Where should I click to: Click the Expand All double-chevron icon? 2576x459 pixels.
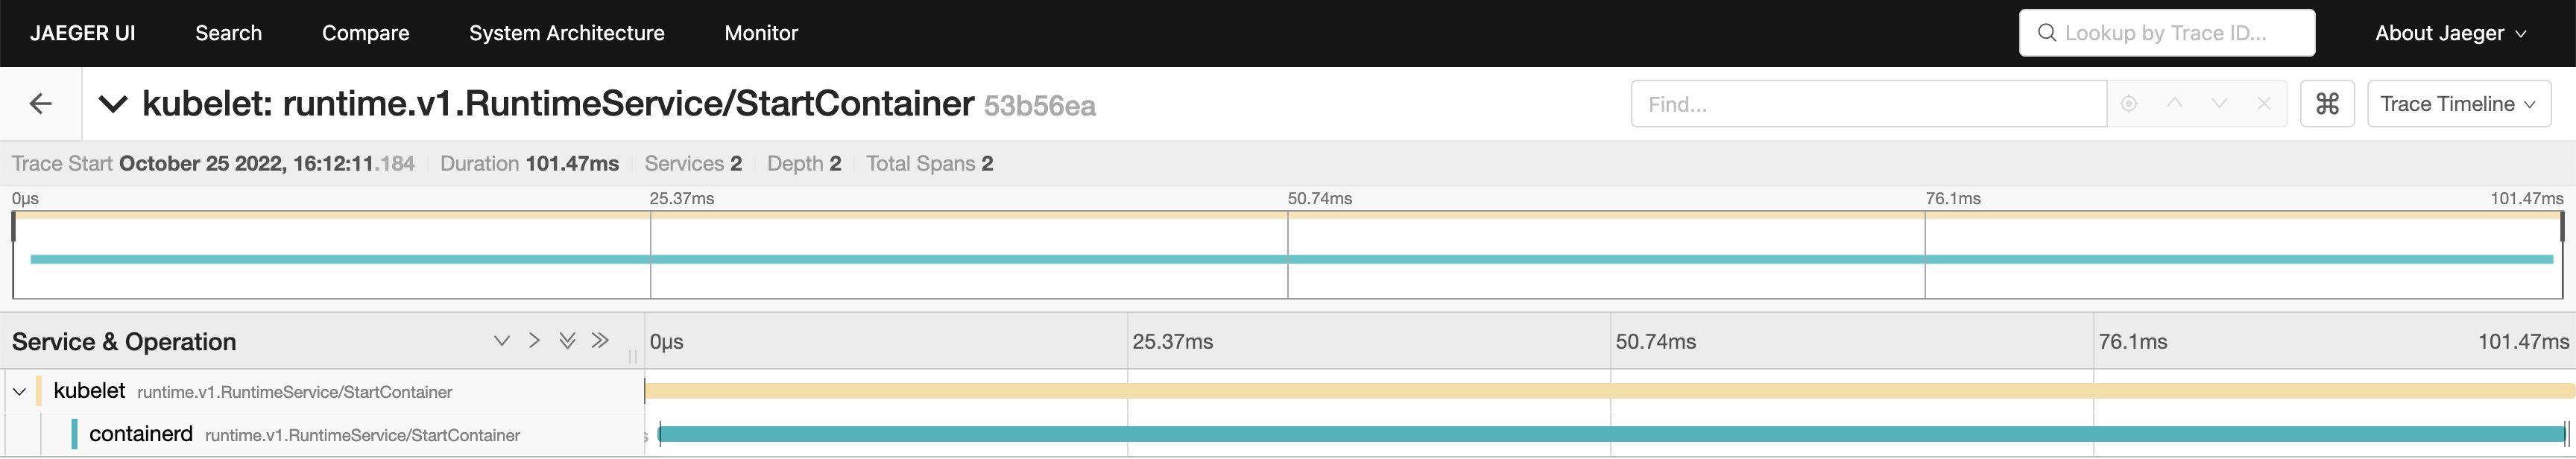pyautogui.click(x=568, y=341)
